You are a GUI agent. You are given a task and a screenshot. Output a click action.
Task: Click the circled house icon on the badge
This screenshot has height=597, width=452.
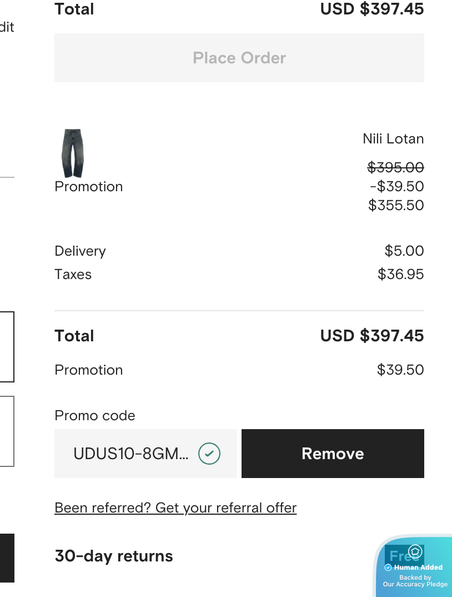pos(415,552)
